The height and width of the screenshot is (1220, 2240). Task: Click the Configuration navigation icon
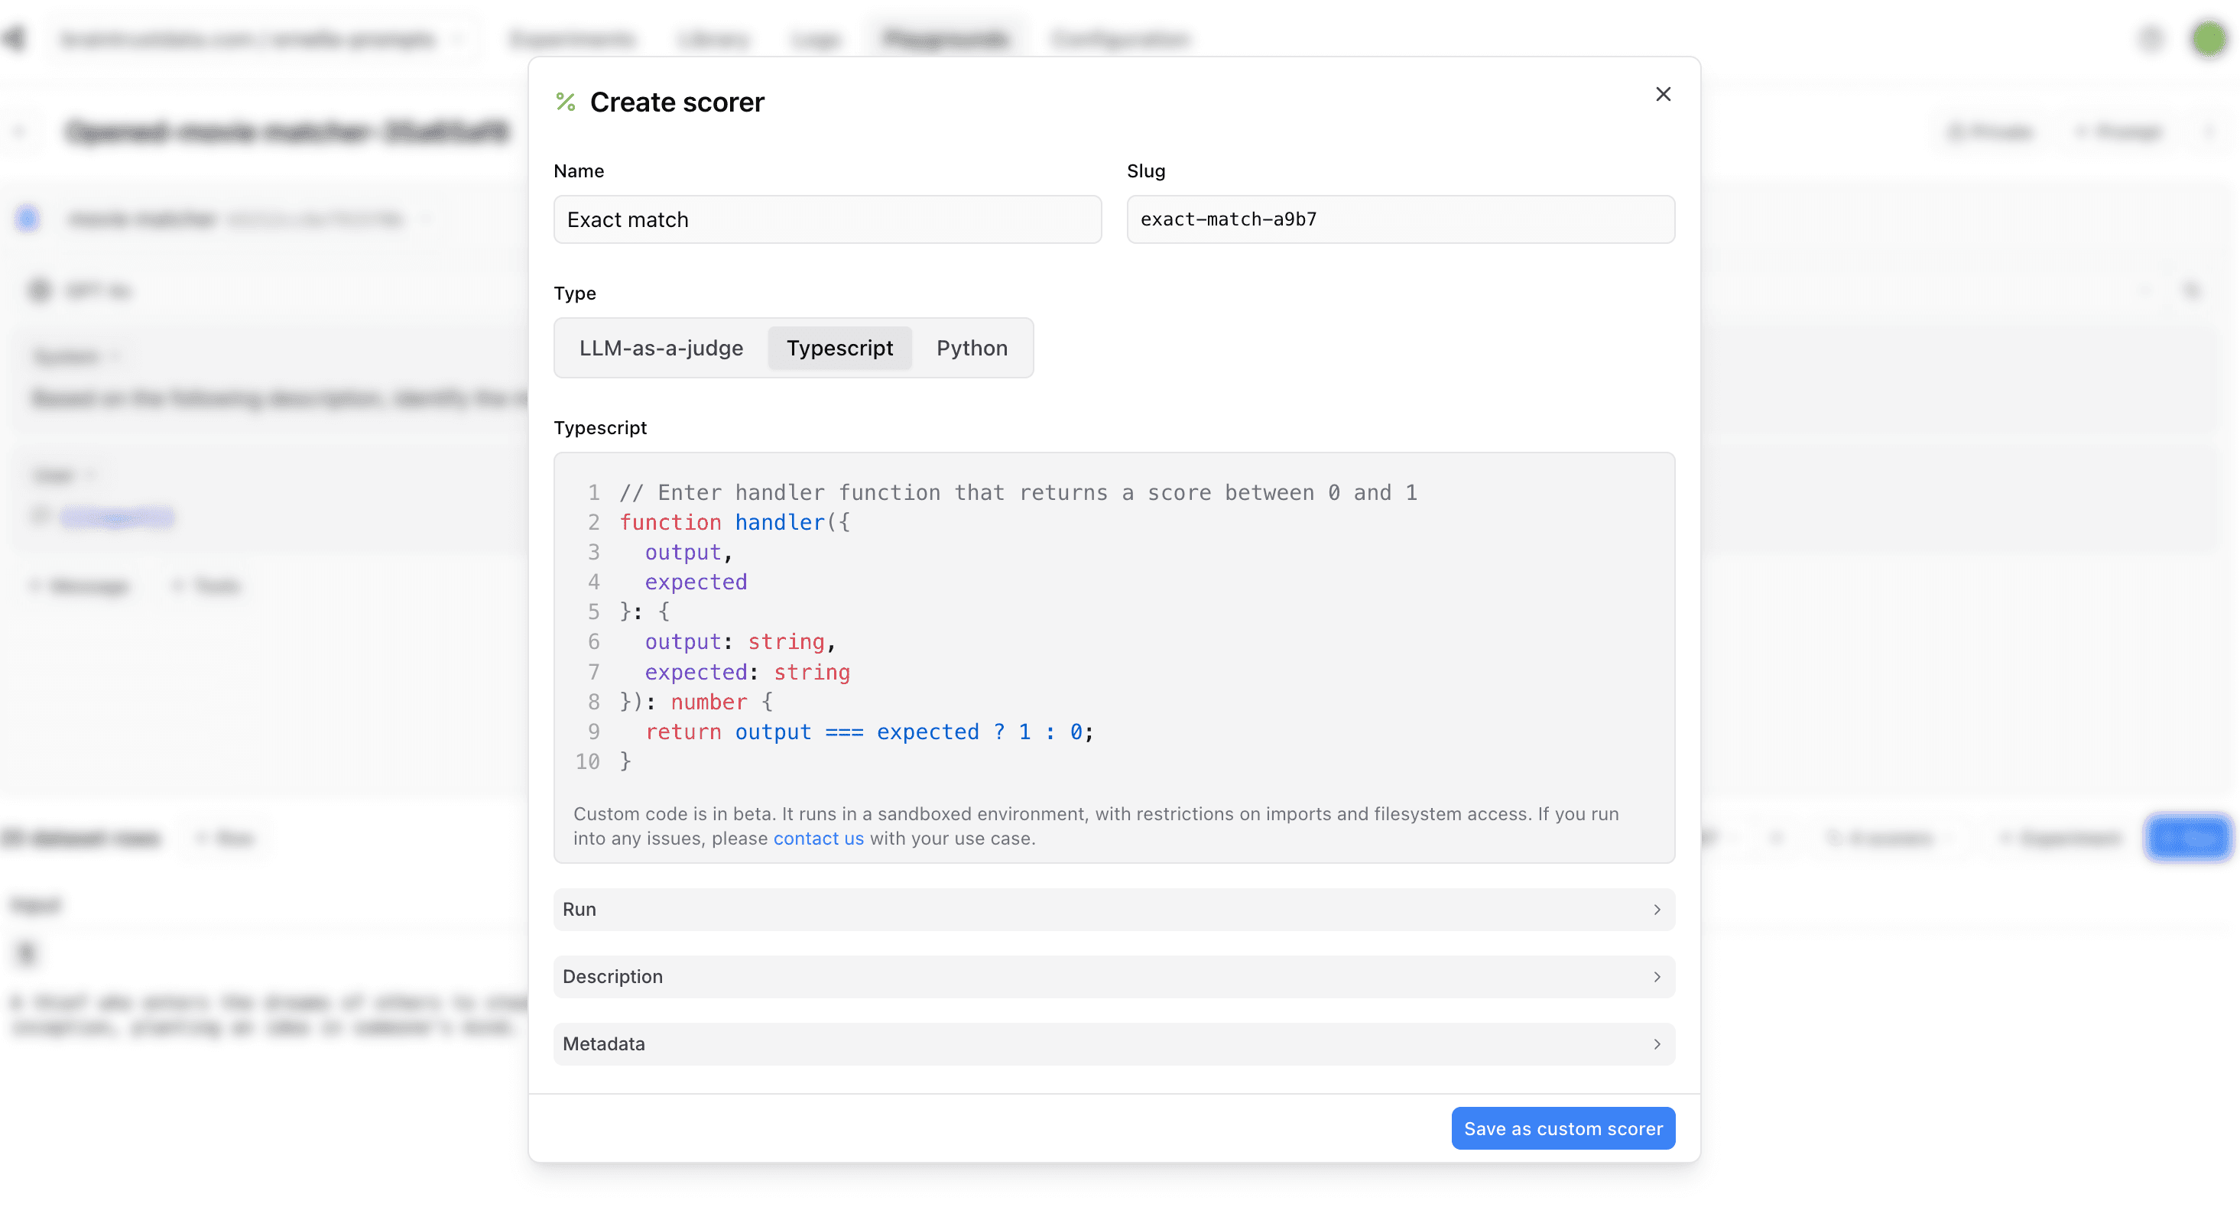coord(1121,37)
